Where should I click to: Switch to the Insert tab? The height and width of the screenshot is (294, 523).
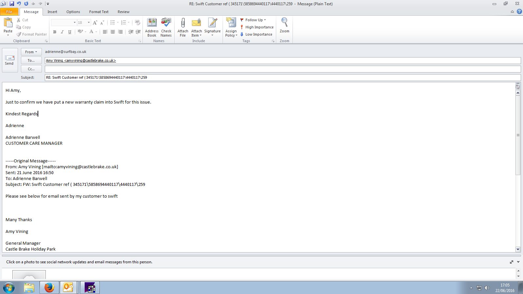click(52, 12)
